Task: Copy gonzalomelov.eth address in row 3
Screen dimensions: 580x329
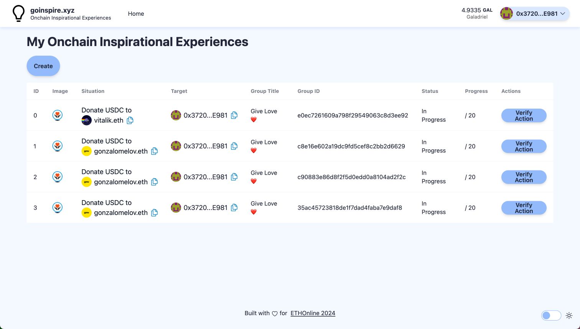Action: tap(154, 212)
